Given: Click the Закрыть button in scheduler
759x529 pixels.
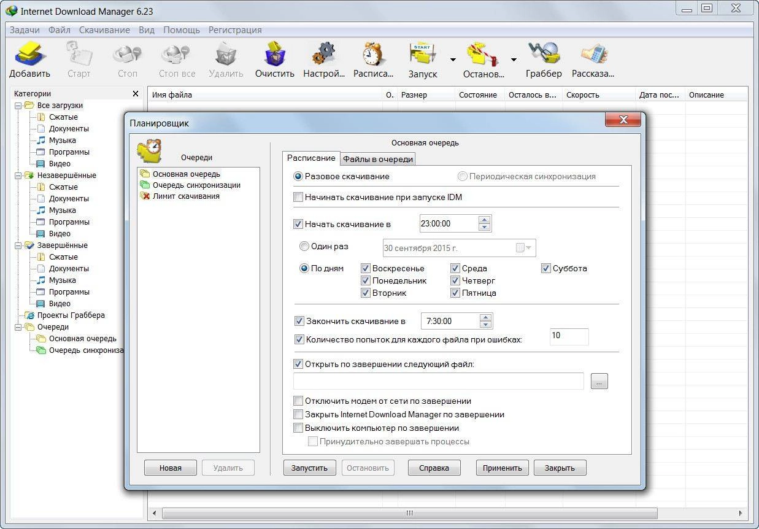Looking at the screenshot, I should pyautogui.click(x=560, y=468).
